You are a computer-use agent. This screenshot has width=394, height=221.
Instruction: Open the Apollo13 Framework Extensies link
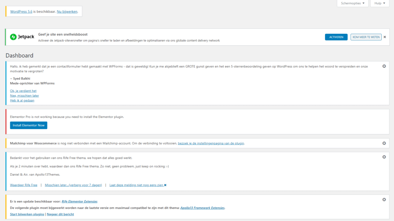click(x=202, y=208)
